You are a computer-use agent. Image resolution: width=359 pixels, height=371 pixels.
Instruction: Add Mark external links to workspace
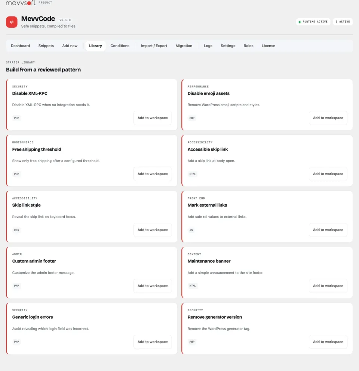tap(328, 230)
